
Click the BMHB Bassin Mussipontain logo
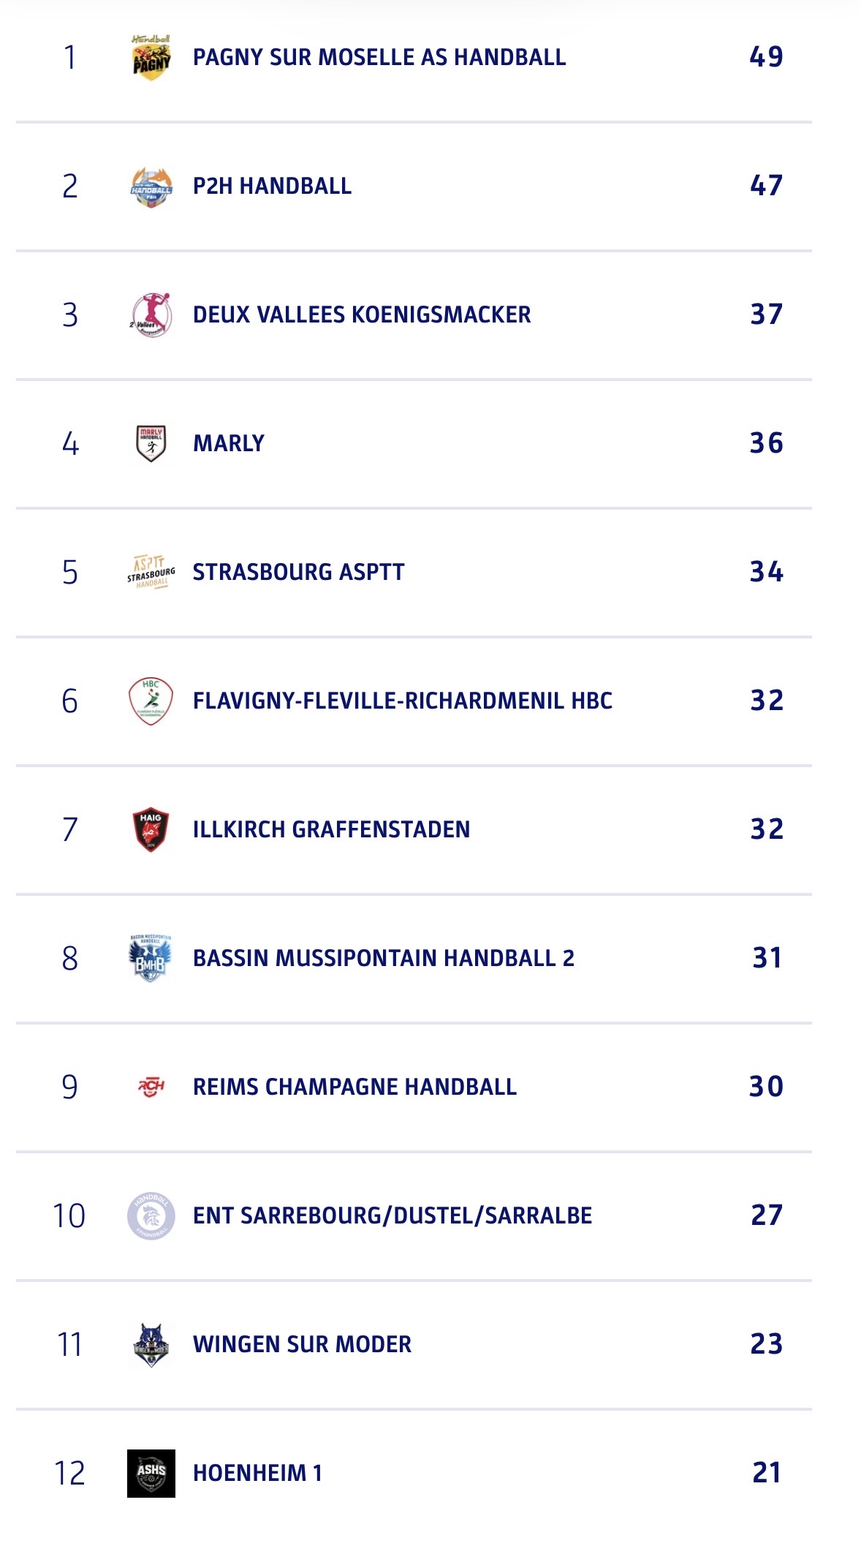point(151,958)
